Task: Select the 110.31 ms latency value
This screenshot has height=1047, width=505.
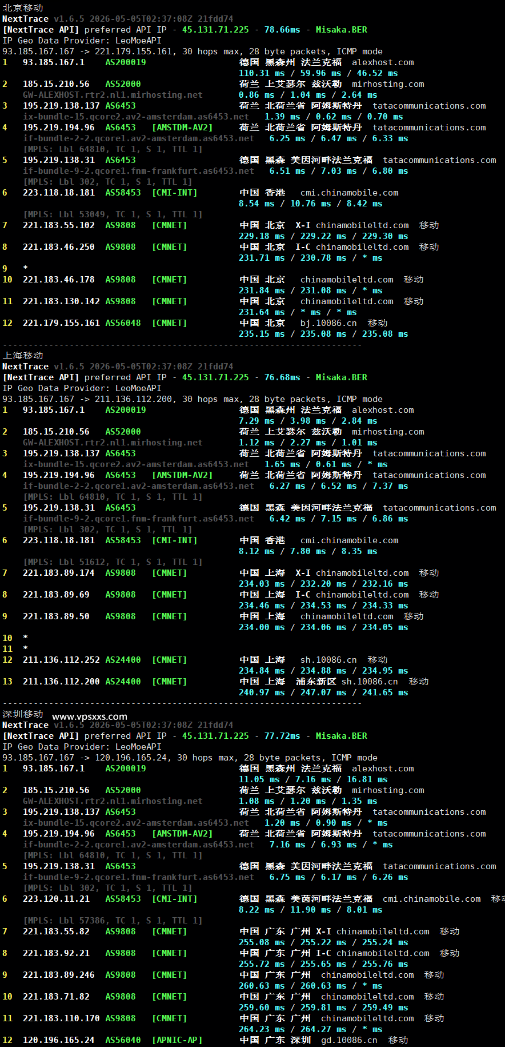Action: click(x=262, y=73)
